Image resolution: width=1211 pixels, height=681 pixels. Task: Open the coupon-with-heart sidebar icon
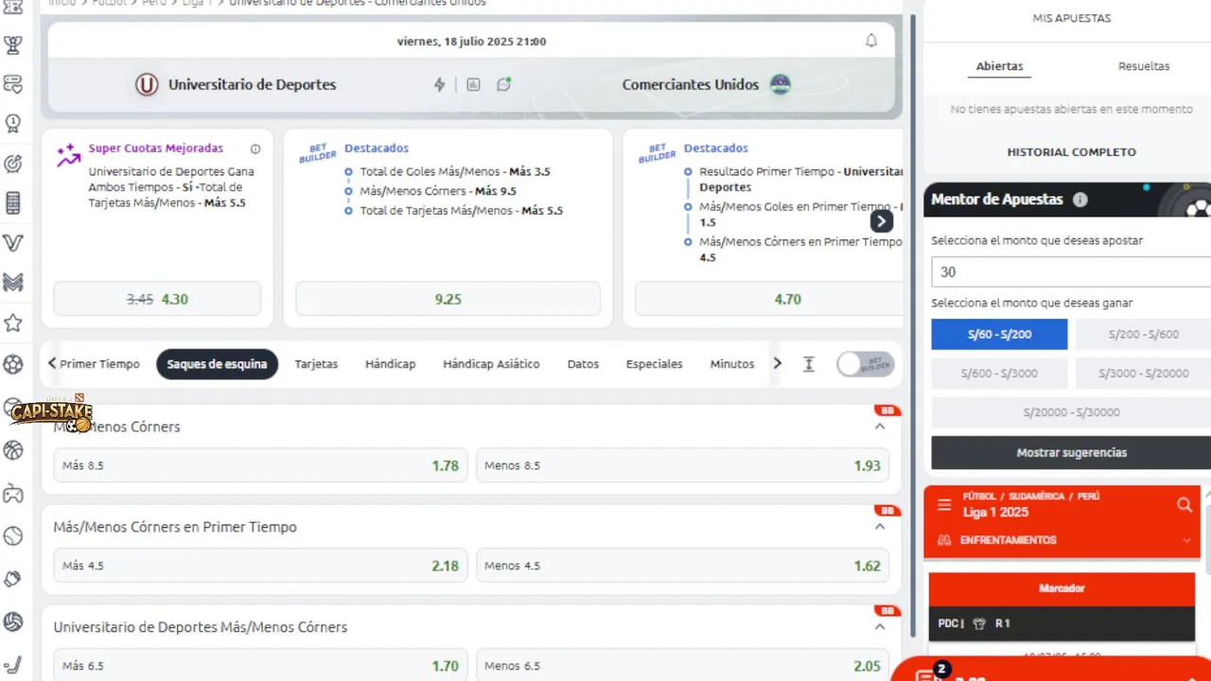13,84
